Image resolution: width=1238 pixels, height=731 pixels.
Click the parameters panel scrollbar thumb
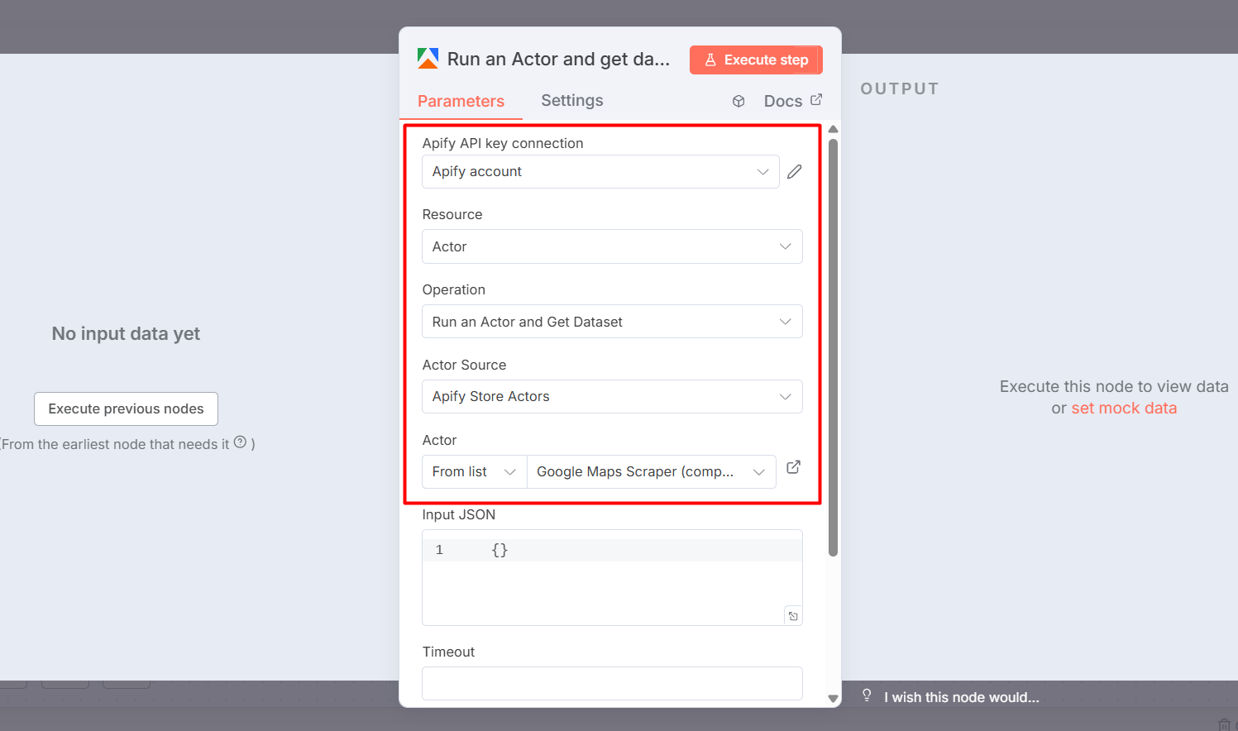833,347
